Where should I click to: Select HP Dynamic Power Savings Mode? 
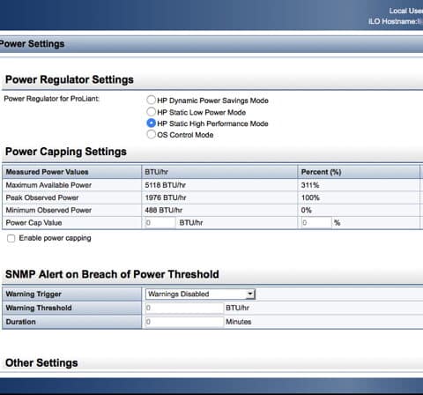pyautogui.click(x=151, y=100)
